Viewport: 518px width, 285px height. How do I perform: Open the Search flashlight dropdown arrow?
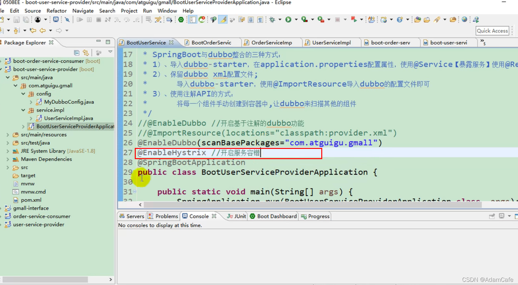click(445, 20)
